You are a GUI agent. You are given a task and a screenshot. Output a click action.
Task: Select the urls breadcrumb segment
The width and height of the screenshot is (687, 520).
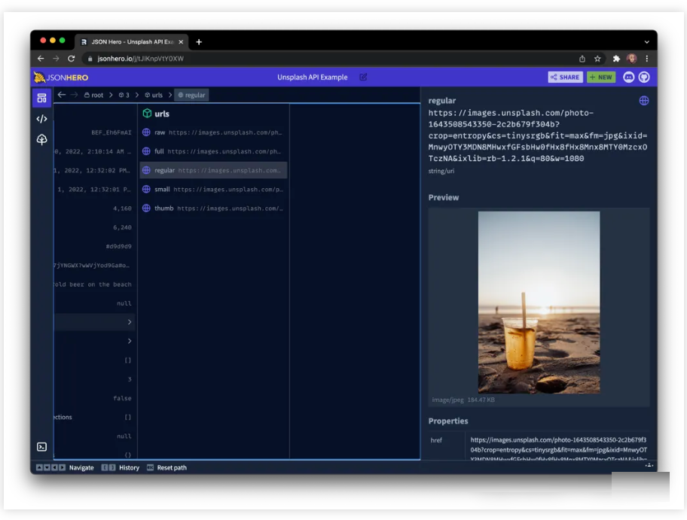coord(154,96)
